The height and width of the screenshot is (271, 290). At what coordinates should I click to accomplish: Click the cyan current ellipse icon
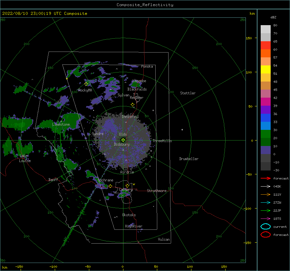coord(266,227)
